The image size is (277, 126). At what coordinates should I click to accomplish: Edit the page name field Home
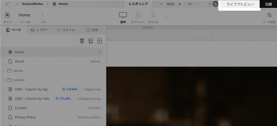click(x=24, y=15)
